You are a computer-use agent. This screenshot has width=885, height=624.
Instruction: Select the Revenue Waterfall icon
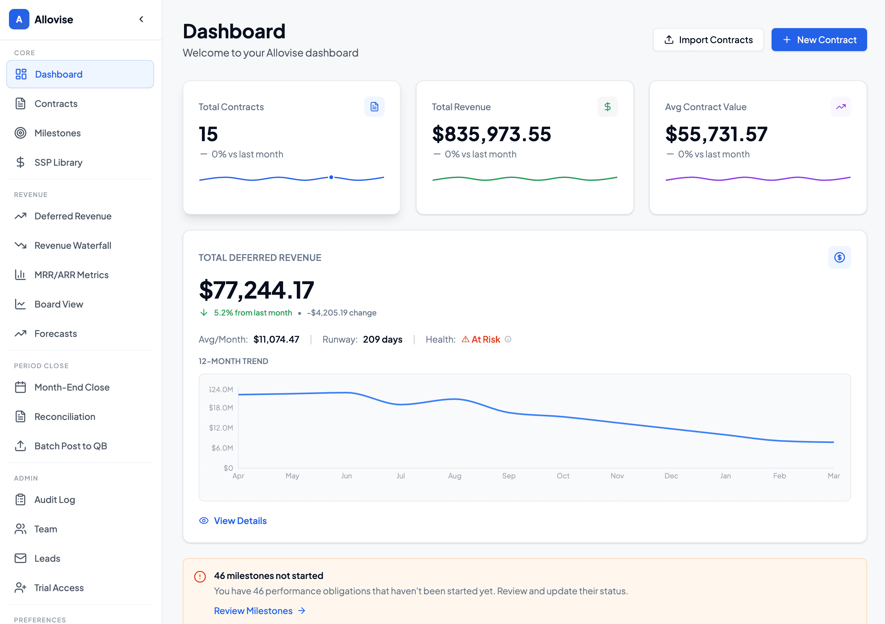pyautogui.click(x=21, y=245)
